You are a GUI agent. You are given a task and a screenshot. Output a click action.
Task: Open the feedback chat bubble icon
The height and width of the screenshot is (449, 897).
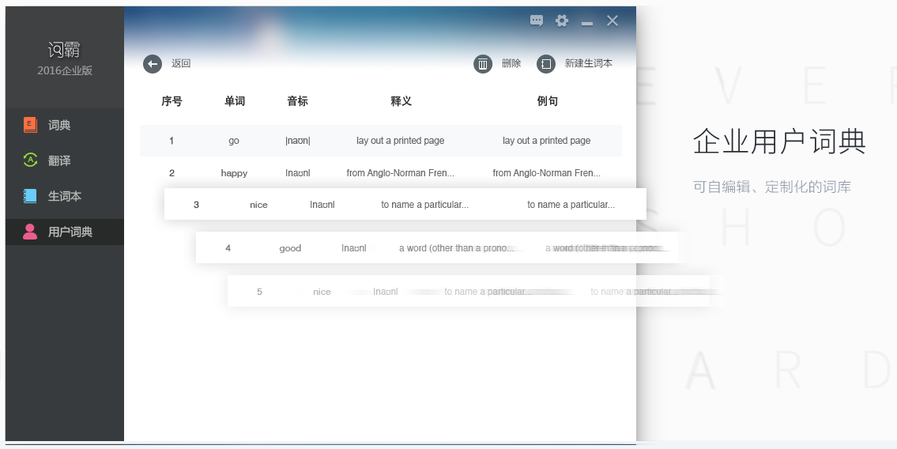tap(537, 21)
